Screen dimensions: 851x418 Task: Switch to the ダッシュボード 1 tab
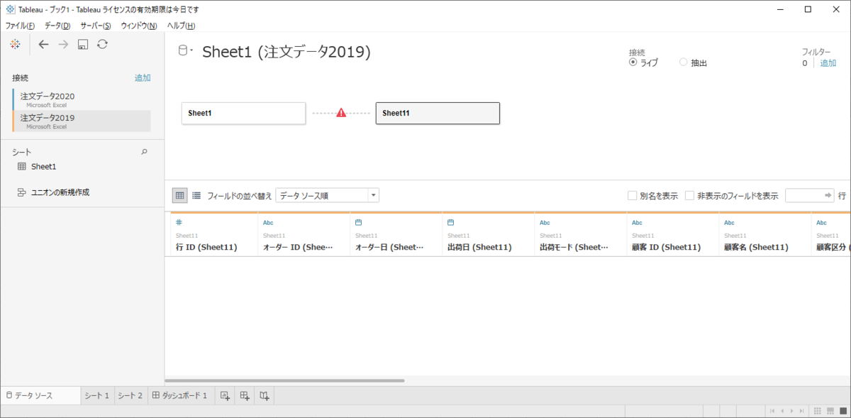[x=180, y=395]
